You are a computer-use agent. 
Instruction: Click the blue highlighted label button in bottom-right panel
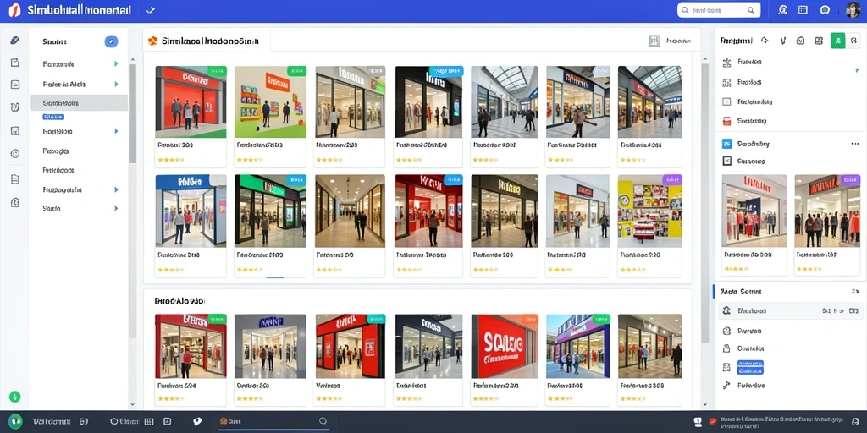pyautogui.click(x=750, y=367)
